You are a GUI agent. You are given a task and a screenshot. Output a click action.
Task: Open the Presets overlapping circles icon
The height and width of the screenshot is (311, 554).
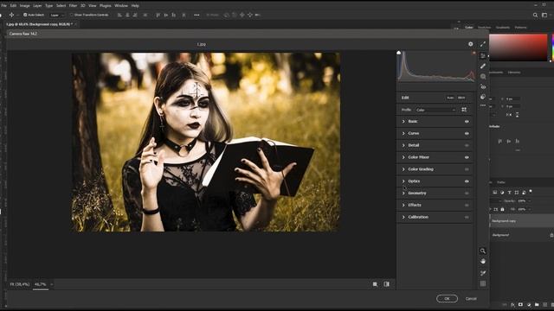(x=483, y=97)
